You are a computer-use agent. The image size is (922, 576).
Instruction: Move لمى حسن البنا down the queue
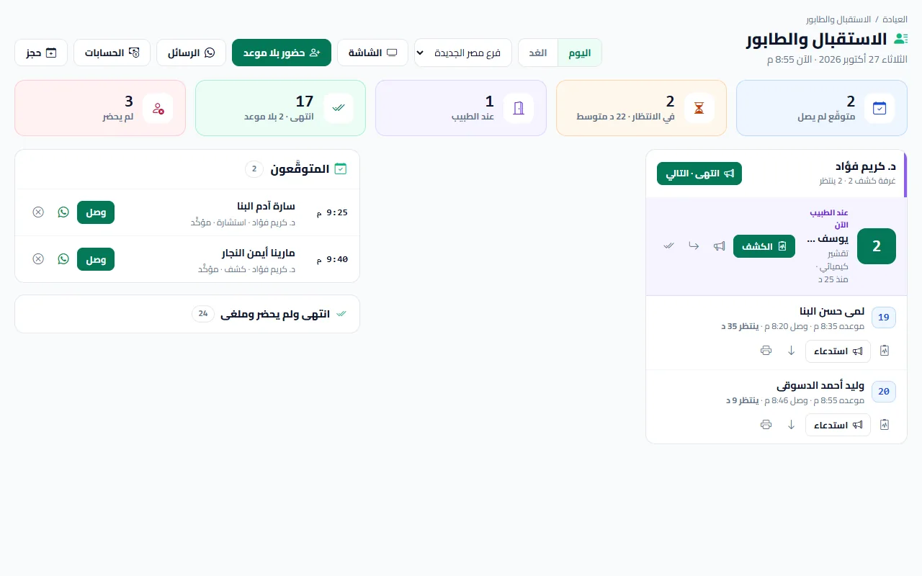point(791,351)
